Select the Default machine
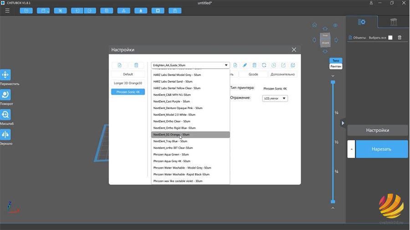This screenshot has height=230, width=410. (x=128, y=75)
